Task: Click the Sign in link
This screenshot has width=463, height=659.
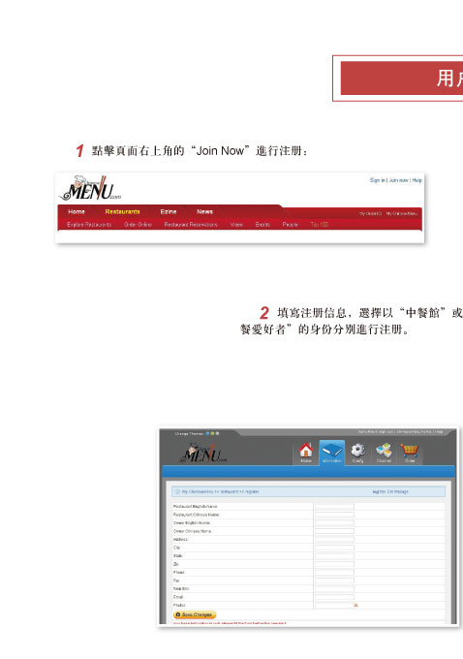Action: 378,180
